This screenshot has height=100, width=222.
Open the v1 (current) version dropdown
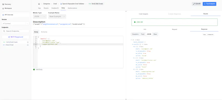pyautogui.click(x=16, y=23)
